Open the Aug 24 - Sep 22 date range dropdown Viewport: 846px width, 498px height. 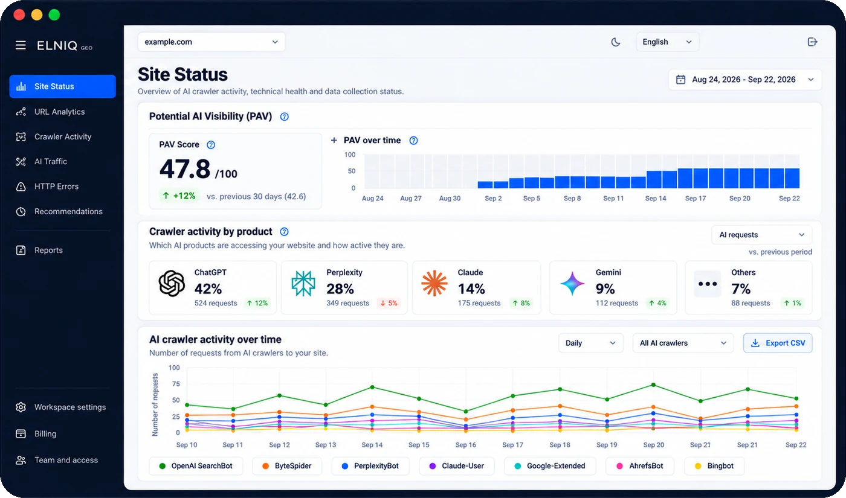(x=745, y=80)
